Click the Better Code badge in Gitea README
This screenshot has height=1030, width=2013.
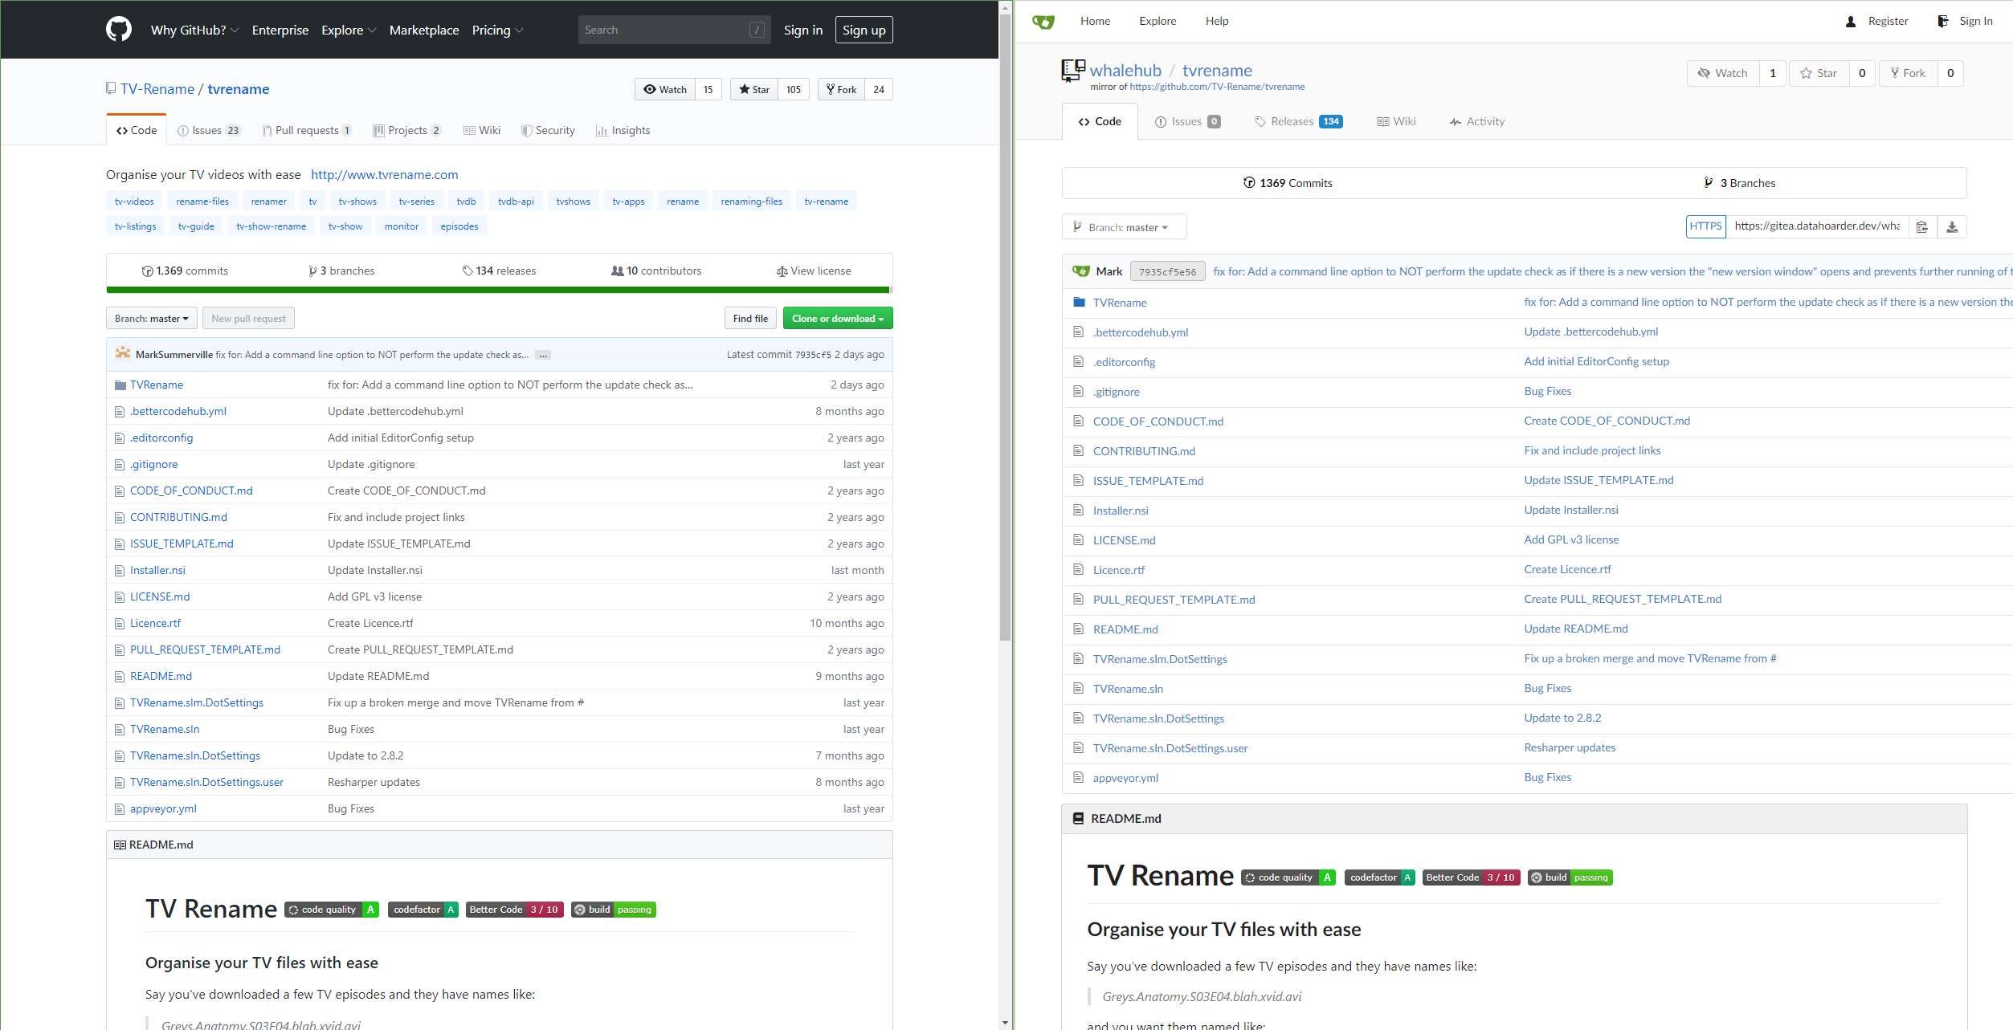1470,877
